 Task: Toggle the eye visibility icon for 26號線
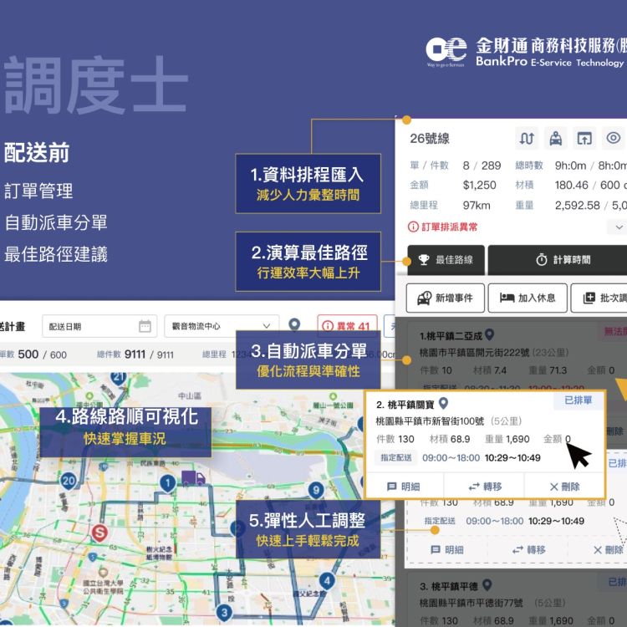614,138
